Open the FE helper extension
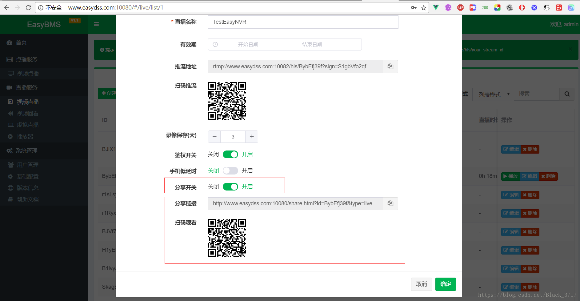The width and height of the screenshot is (580, 301). coord(473,8)
